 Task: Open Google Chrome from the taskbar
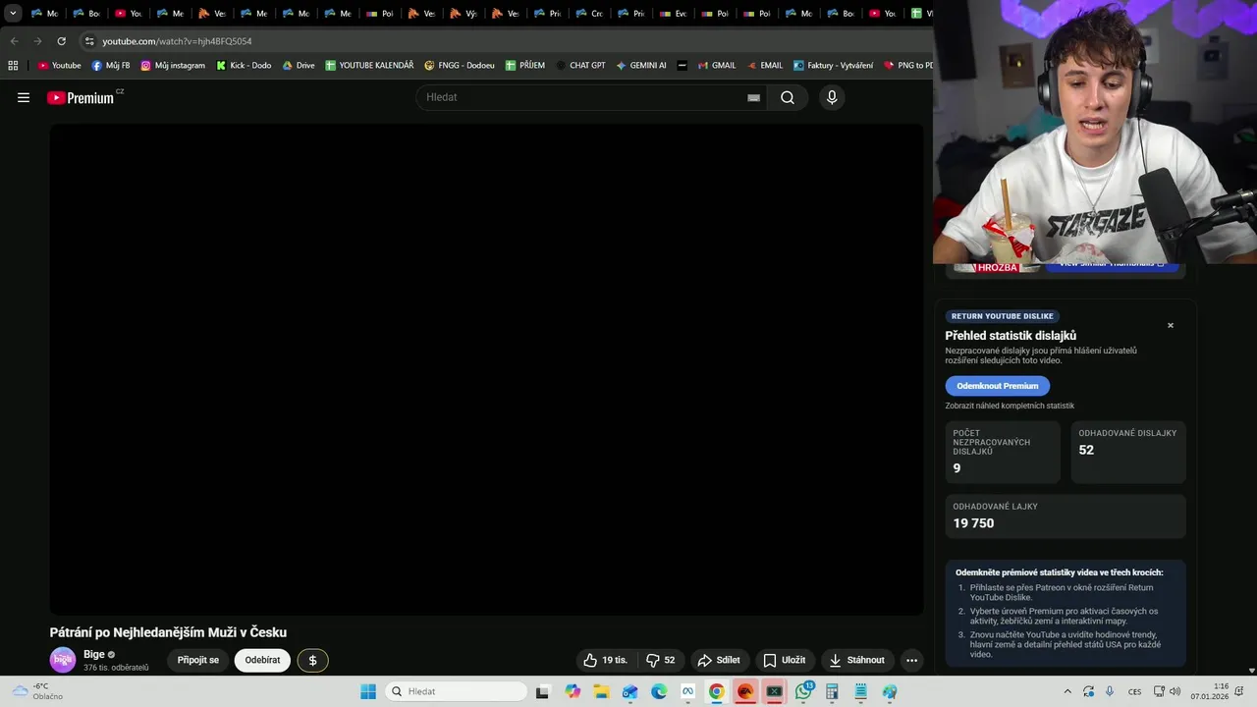(x=717, y=691)
